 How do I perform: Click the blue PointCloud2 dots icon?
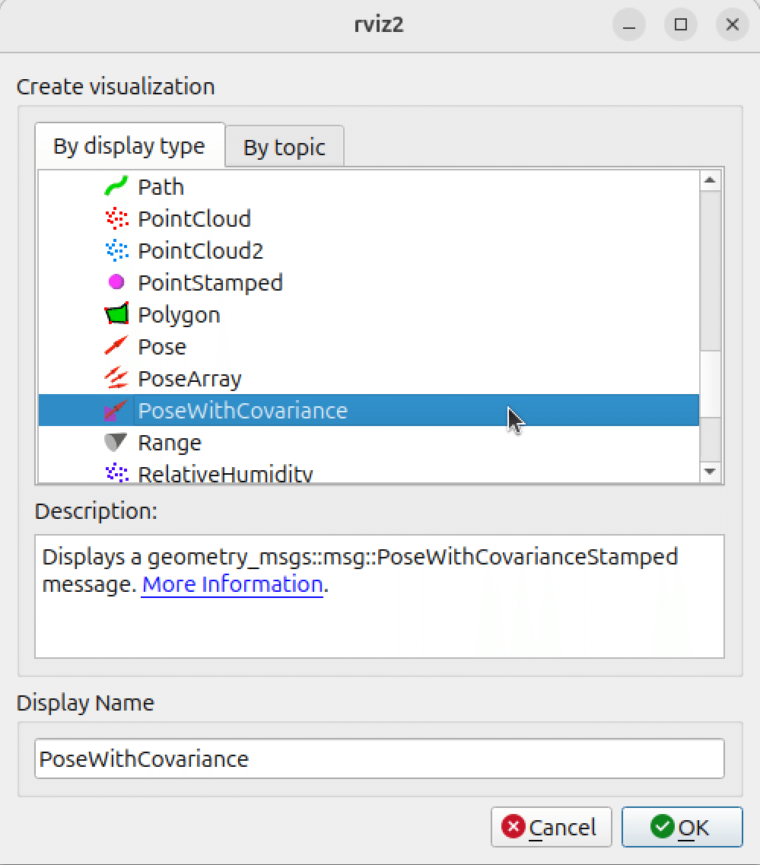click(x=116, y=250)
